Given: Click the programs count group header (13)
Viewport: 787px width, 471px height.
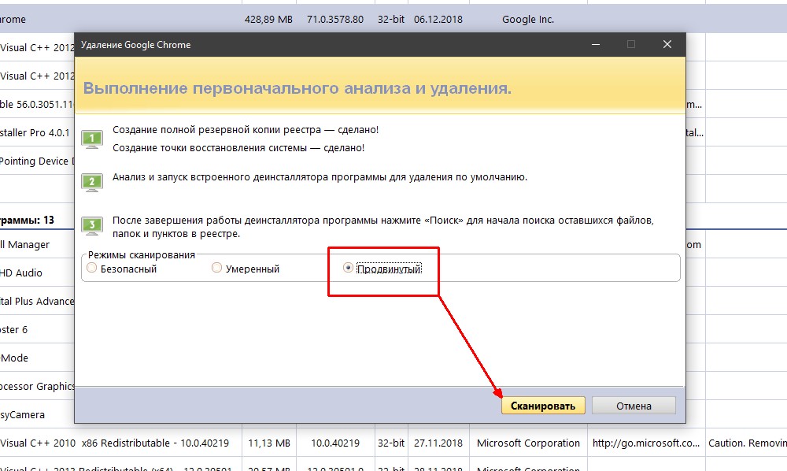Looking at the screenshot, I should [28, 219].
